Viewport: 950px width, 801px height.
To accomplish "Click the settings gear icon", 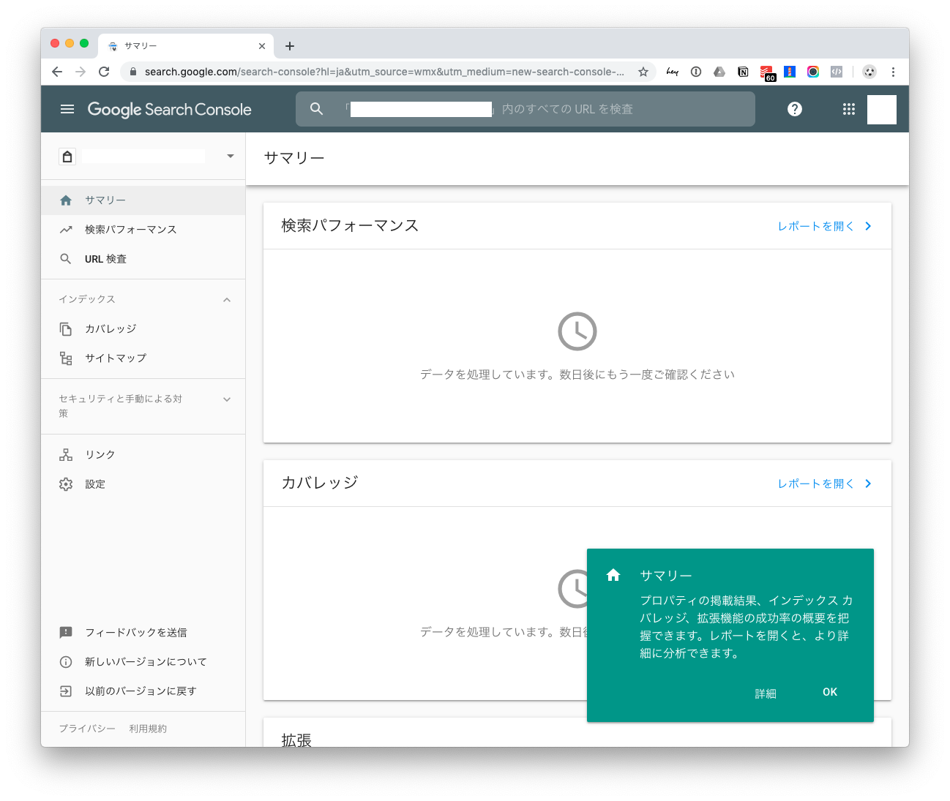I will pos(66,484).
